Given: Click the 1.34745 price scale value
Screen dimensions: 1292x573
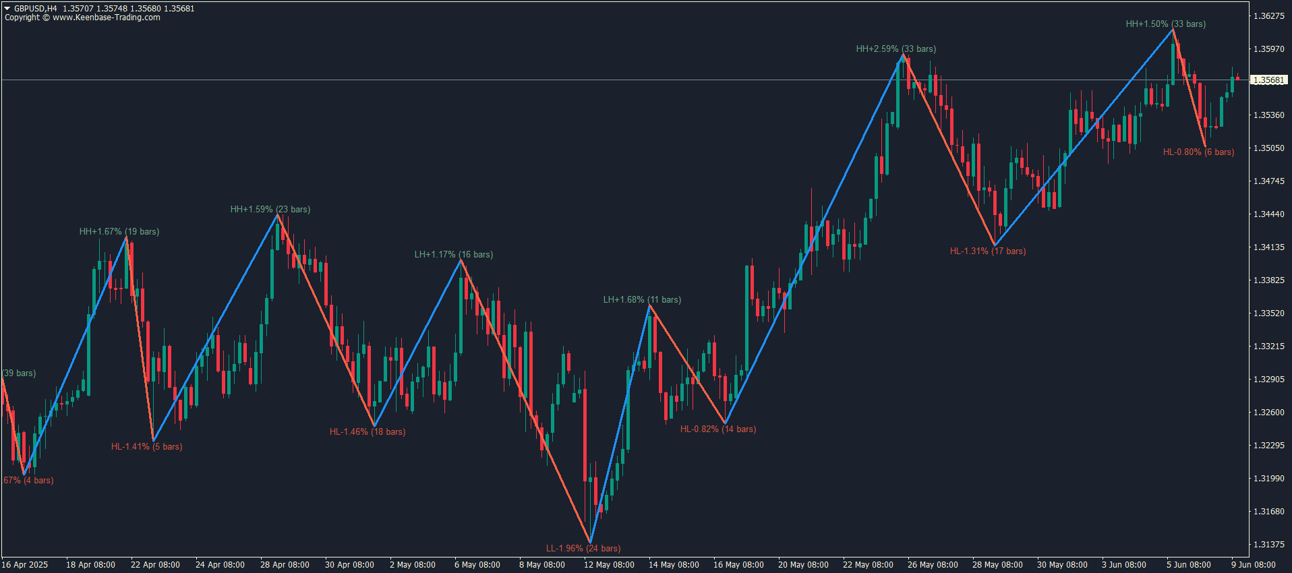Looking at the screenshot, I should (1269, 181).
